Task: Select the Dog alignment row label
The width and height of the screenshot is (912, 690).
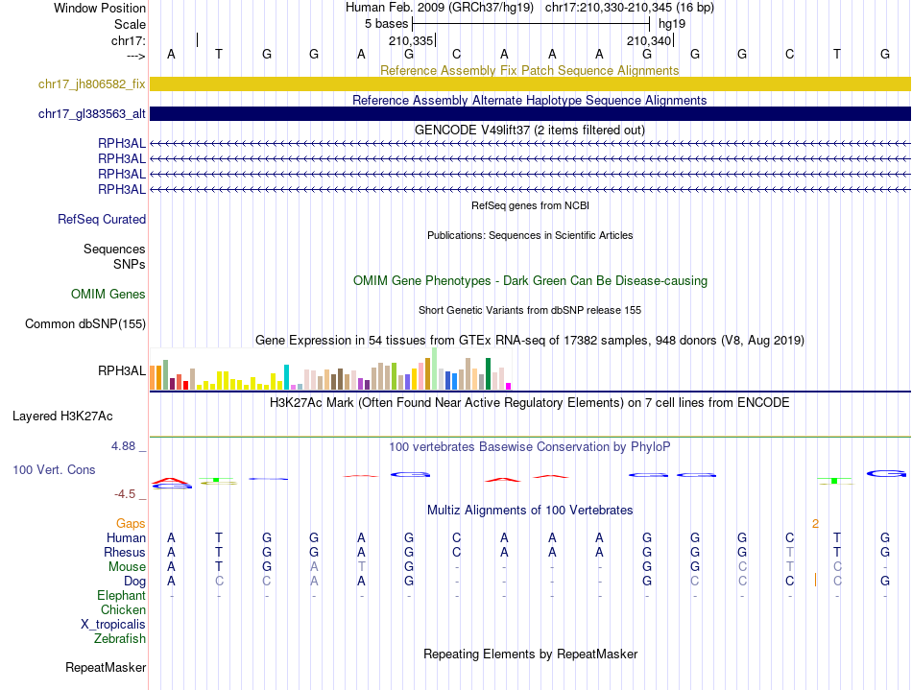Action: coord(134,582)
